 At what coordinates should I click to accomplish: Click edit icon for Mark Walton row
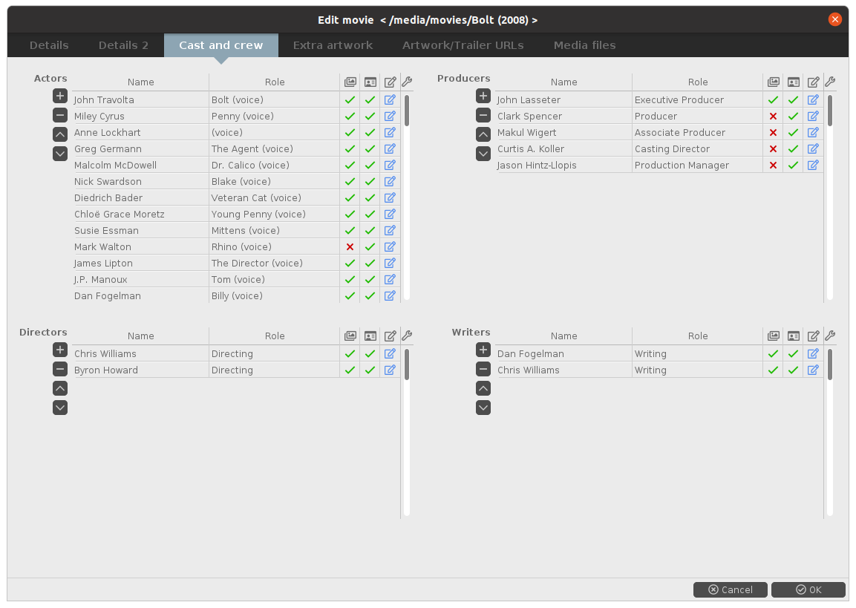(x=390, y=246)
